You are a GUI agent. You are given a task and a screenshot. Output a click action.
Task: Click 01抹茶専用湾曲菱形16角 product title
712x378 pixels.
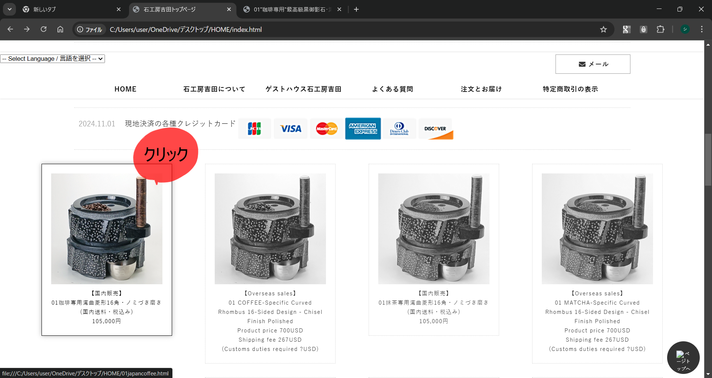tap(434, 302)
